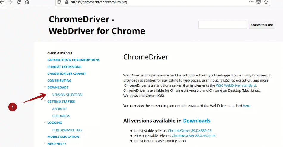
Task: Collapse the DOWNLOADS section arrow
Action: tap(45, 87)
